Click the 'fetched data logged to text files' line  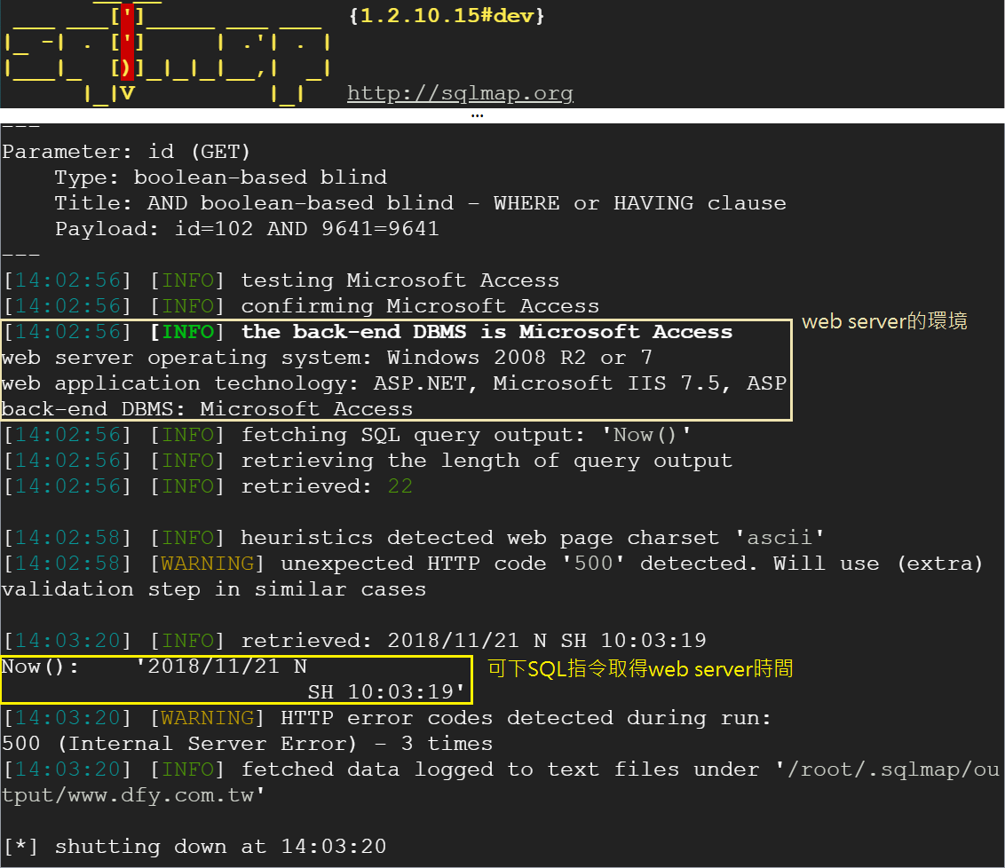point(502,769)
